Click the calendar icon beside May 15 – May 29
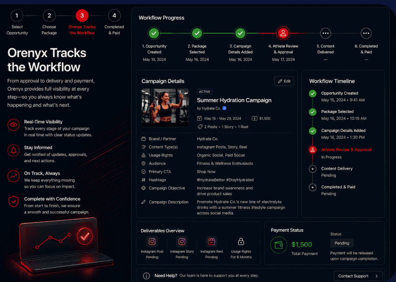The image size is (396, 282). (x=199, y=118)
